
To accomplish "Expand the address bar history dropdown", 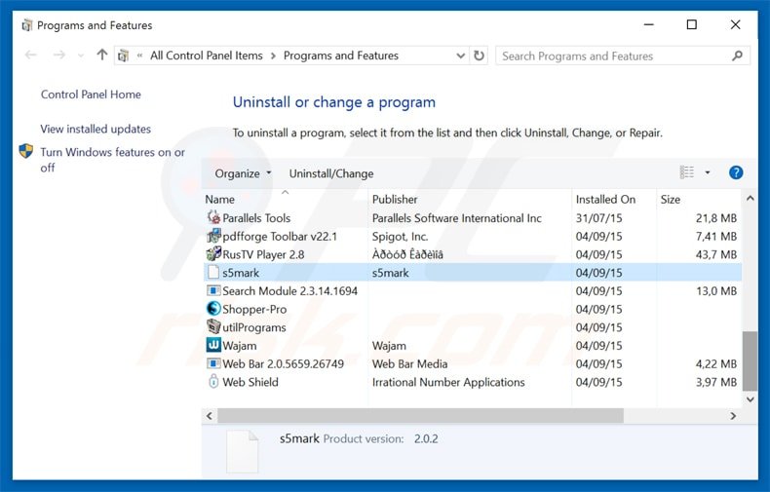I will coord(459,56).
